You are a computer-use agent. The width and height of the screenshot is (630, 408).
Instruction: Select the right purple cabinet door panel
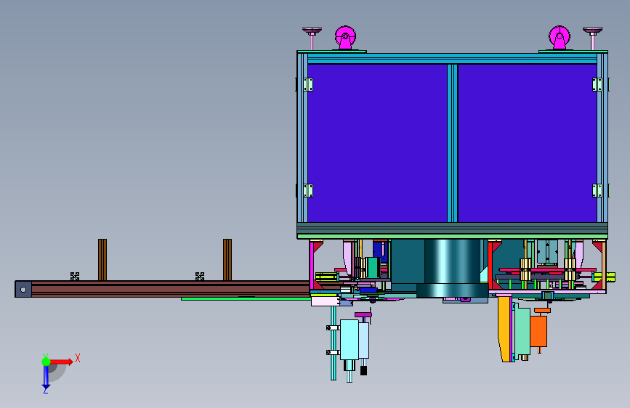pos(527,143)
